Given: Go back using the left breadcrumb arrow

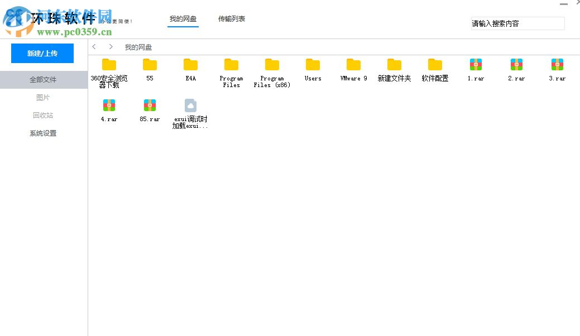Looking at the screenshot, I should (x=94, y=47).
